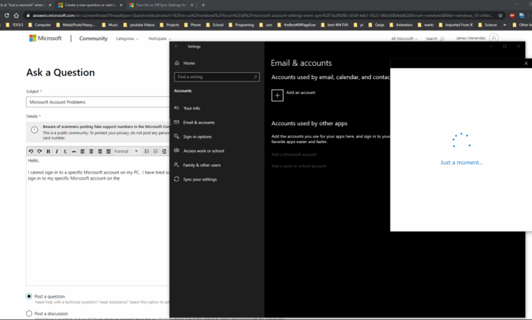The width and height of the screenshot is (532, 320).
Task: Open the Projects bookmark folder
Action: tap(169, 25)
